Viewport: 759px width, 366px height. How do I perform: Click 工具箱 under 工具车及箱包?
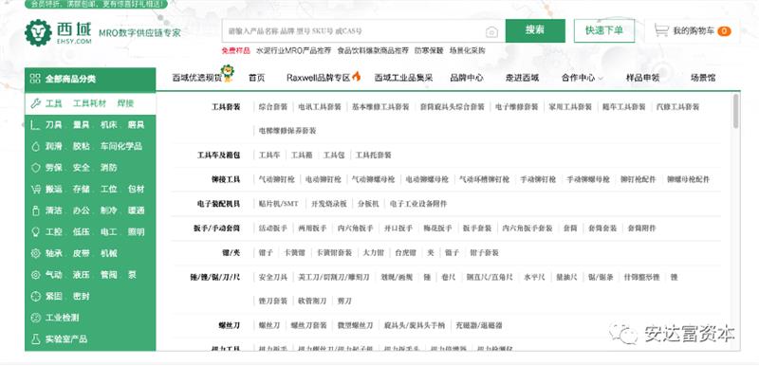click(302, 156)
